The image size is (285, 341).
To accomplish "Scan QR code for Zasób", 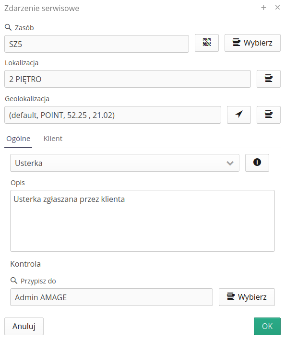I will [206, 43].
